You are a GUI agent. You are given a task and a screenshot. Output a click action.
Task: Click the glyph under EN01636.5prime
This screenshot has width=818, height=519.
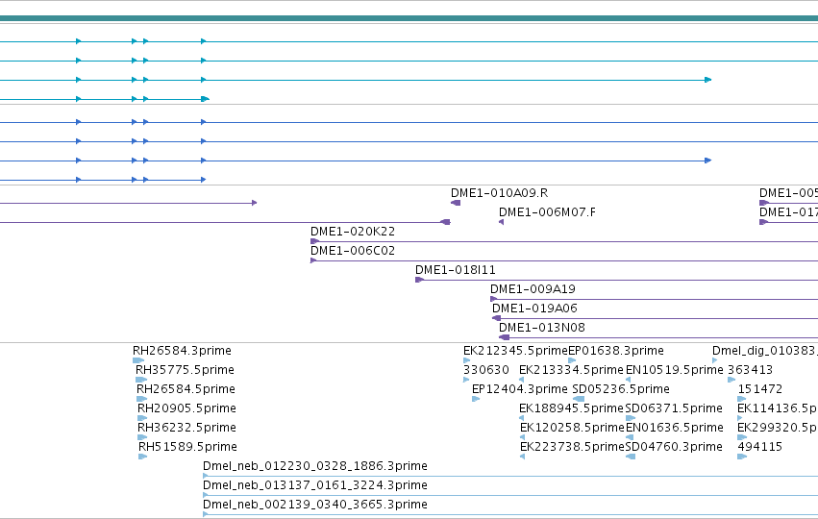pyautogui.click(x=630, y=437)
